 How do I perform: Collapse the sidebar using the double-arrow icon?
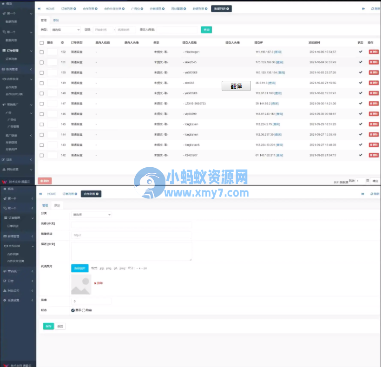tap(40, 8)
